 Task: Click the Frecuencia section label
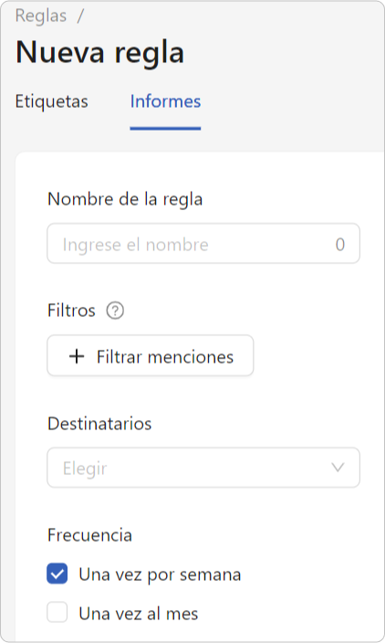coord(89,535)
